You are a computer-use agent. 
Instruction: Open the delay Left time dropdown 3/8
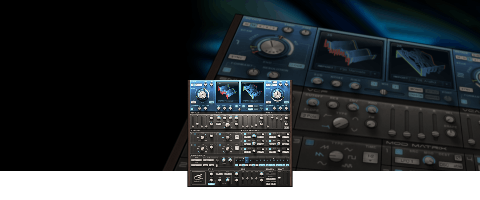tap(219, 174)
